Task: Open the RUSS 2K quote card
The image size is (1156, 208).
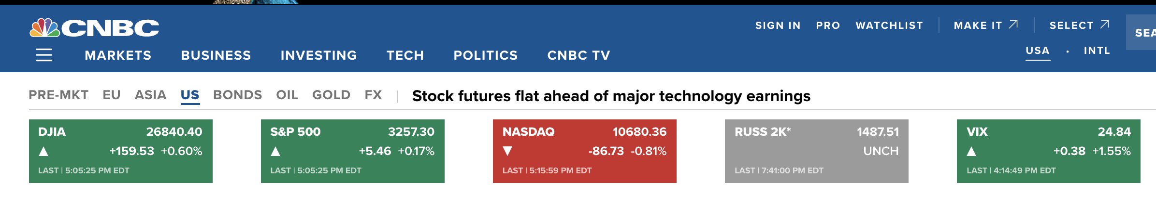Action: tap(816, 151)
